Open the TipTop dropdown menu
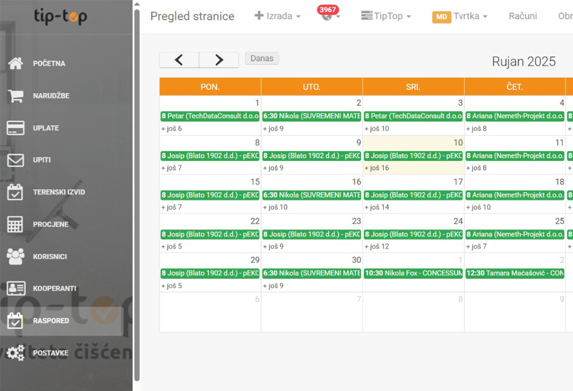 click(386, 16)
